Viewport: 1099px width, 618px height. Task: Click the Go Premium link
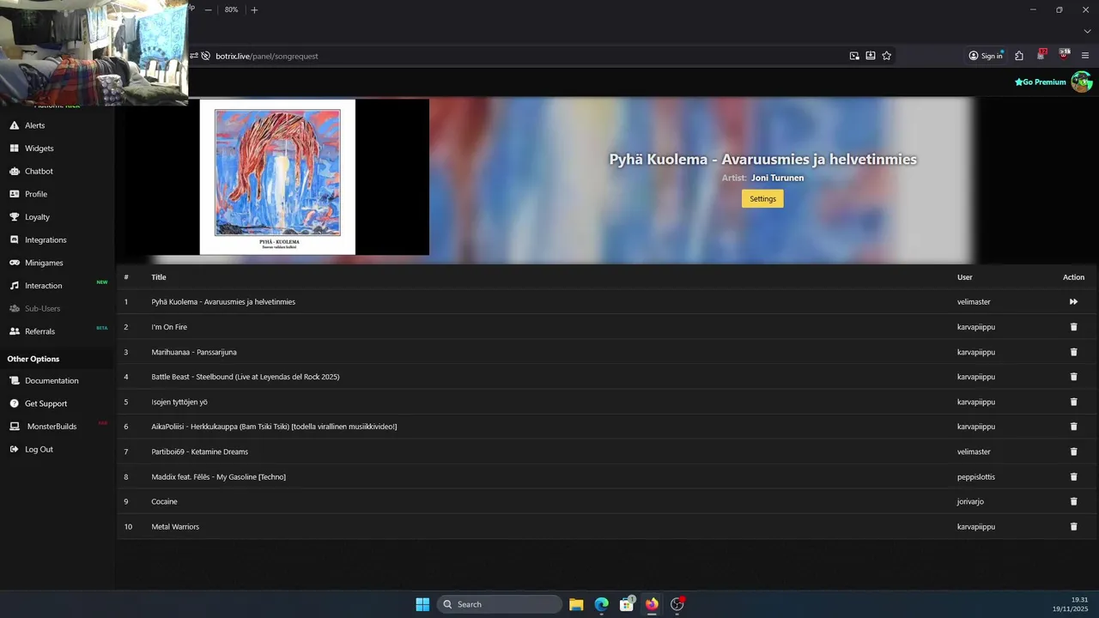(x=1040, y=82)
